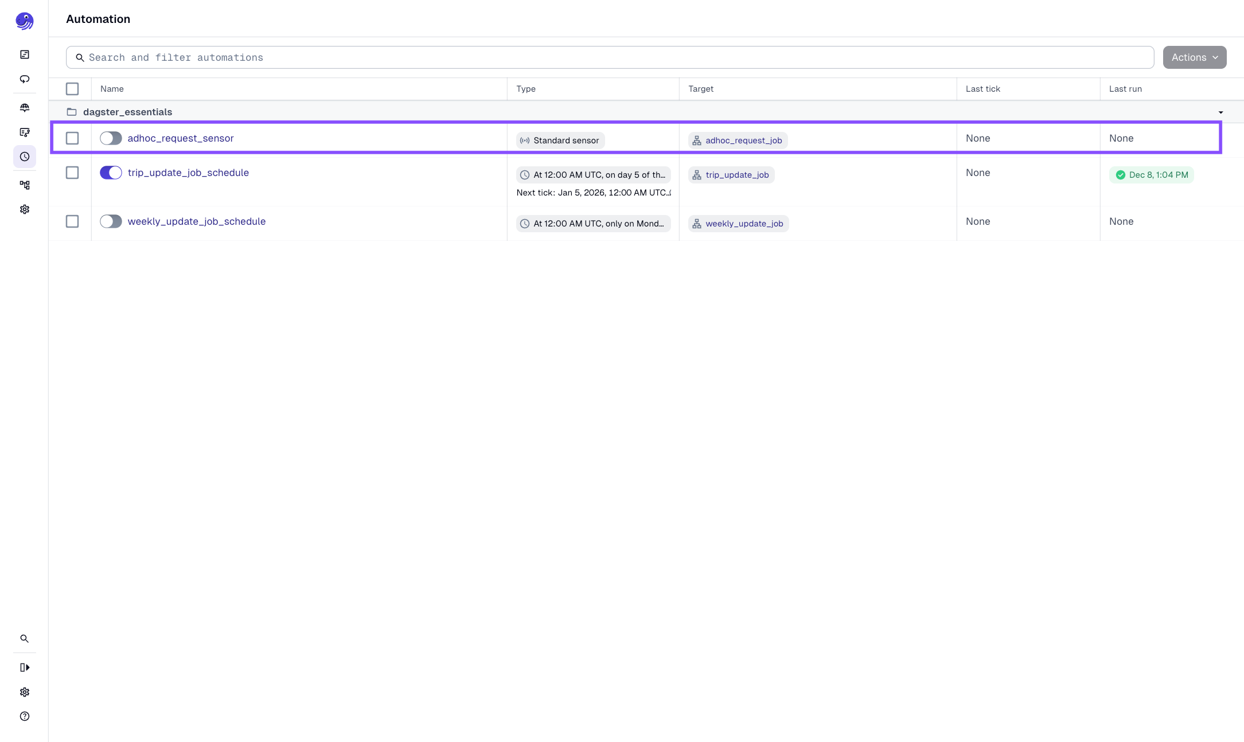The height and width of the screenshot is (742, 1244).
Task: Click the Dagster octopus logo
Action: (24, 21)
